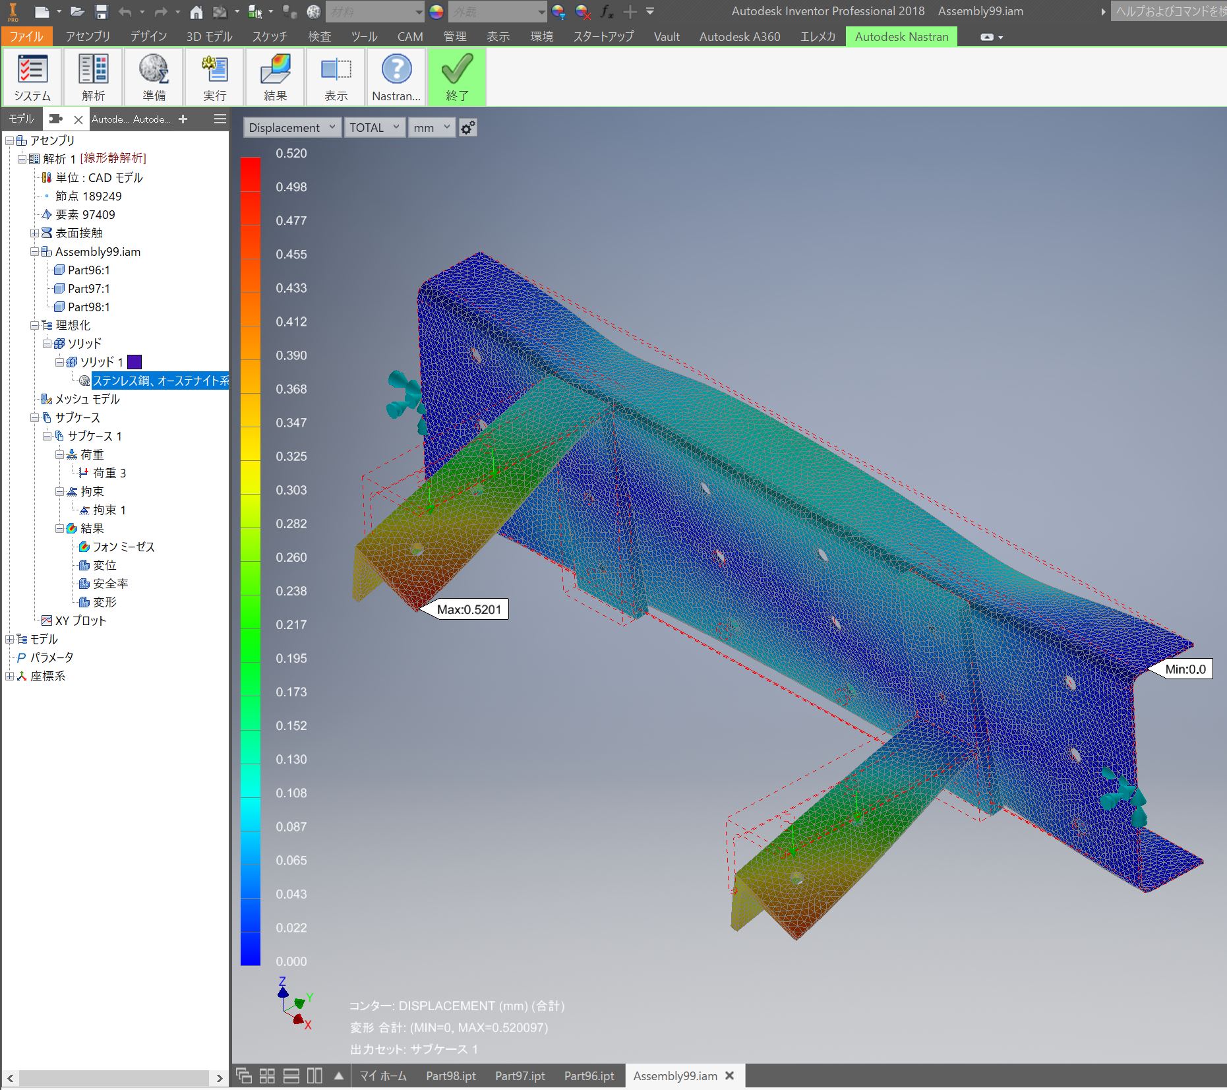Click the browser horizontal scrollbar right arrow
The height and width of the screenshot is (1090, 1227).
pyautogui.click(x=220, y=1078)
